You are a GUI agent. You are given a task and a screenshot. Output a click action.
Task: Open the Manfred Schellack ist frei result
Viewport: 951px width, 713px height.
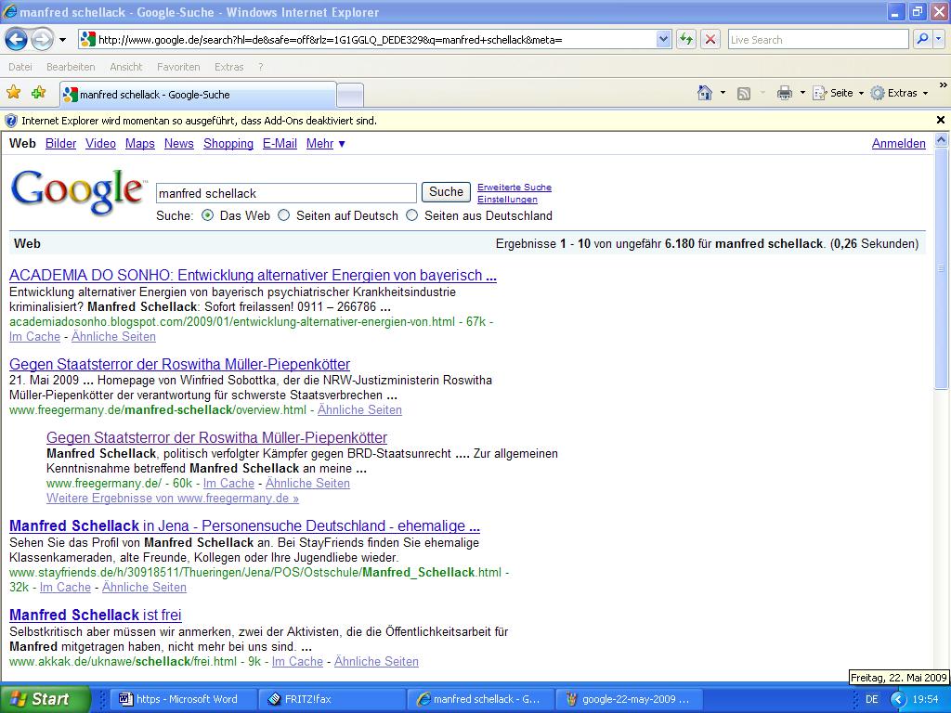coord(96,615)
